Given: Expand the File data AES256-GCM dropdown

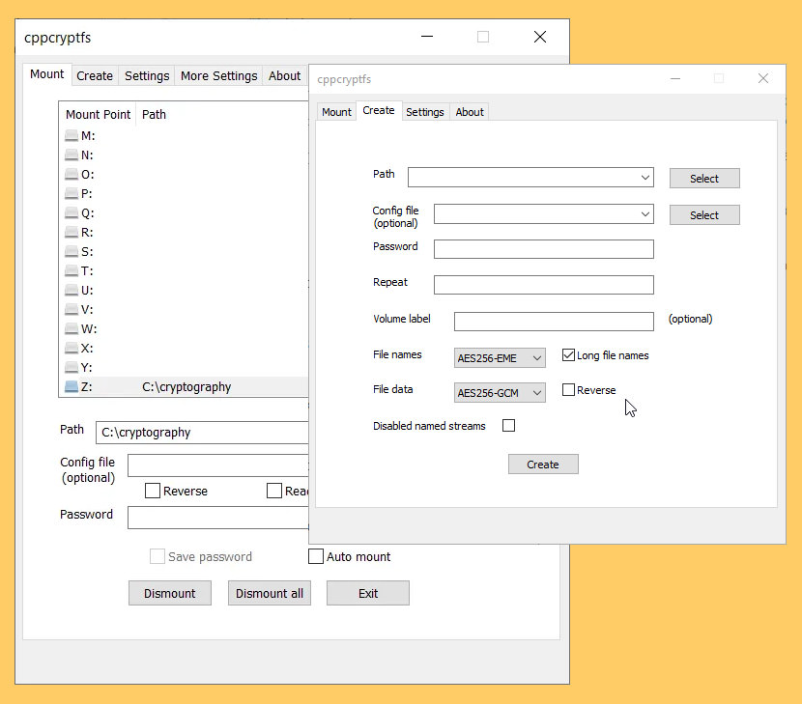Looking at the screenshot, I should click(501, 393).
